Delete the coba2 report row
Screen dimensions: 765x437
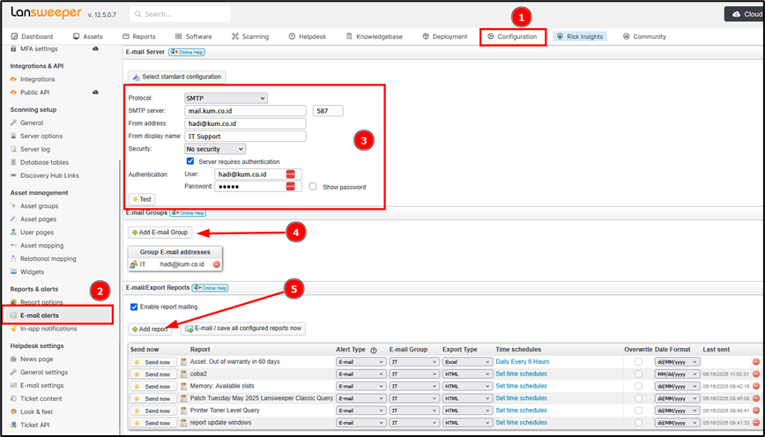click(756, 374)
